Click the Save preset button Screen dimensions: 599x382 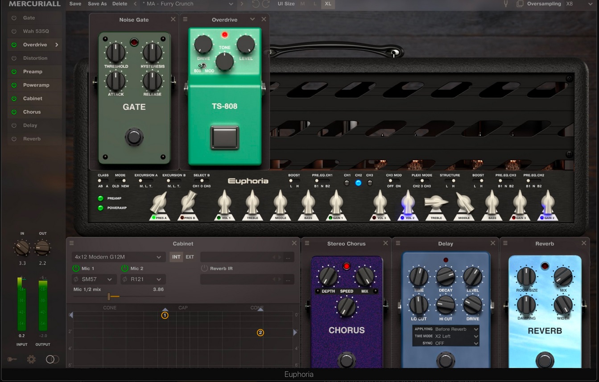(75, 4)
